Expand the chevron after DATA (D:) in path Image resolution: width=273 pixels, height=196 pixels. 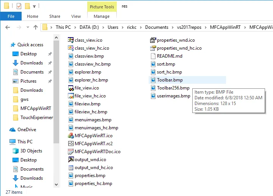click(x=103, y=27)
